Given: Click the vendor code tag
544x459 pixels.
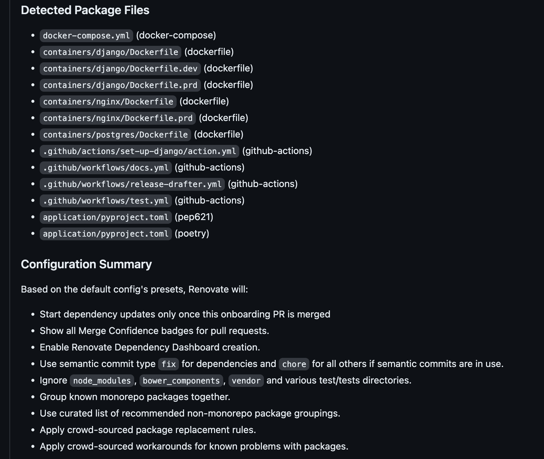Looking at the screenshot, I should click(246, 381).
